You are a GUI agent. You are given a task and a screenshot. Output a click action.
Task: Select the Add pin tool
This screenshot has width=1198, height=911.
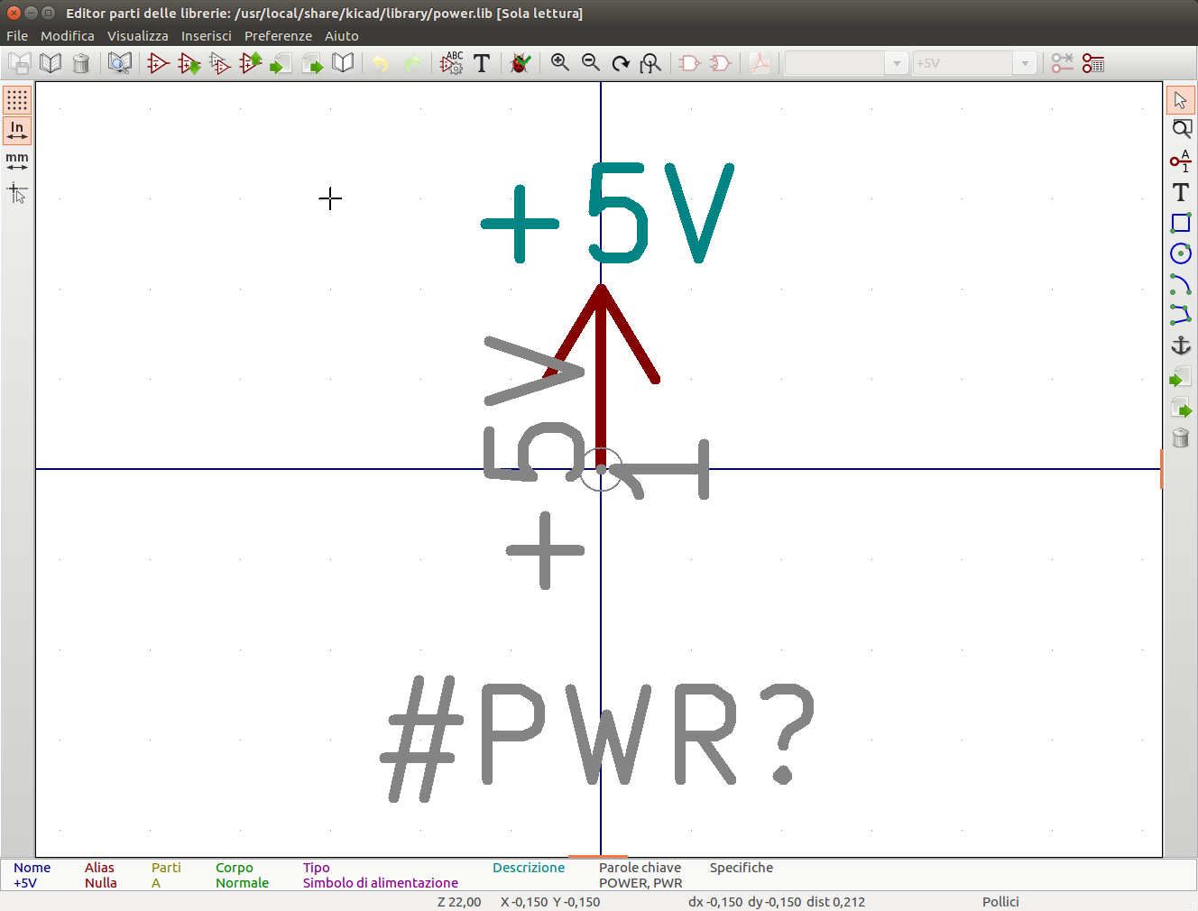click(x=1180, y=161)
